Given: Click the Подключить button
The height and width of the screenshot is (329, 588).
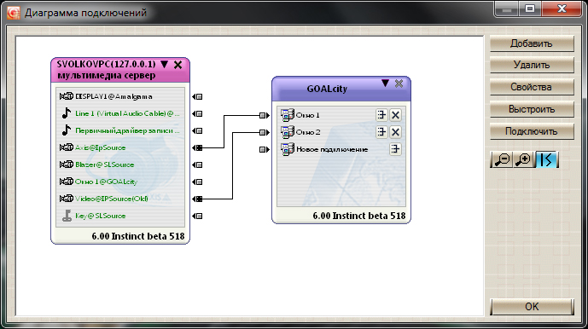Looking at the screenshot, I should coord(532,131).
